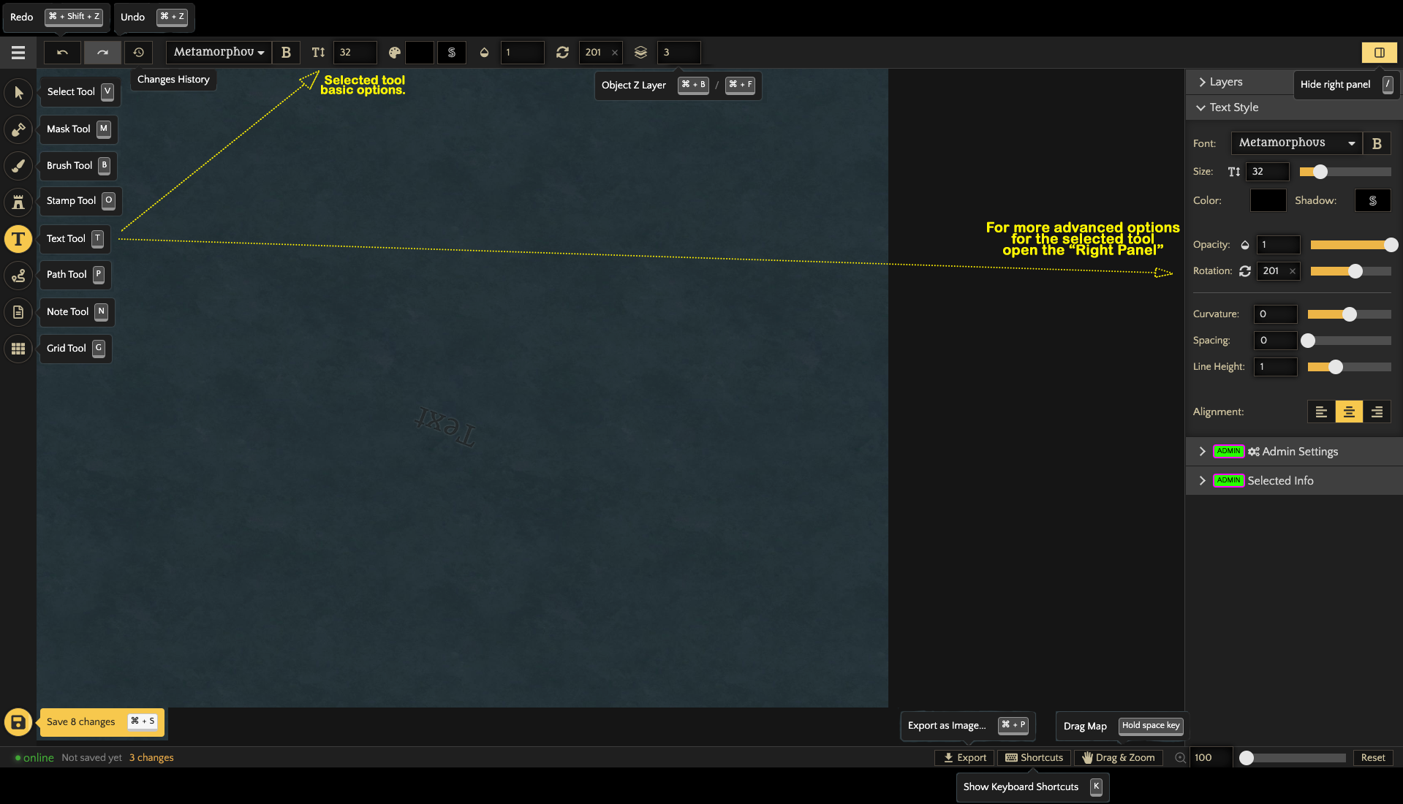The image size is (1403, 804).
Task: Click the Save changes disk icon
Action: click(x=18, y=722)
